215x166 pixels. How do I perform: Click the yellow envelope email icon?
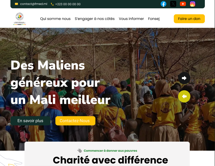[16, 4]
